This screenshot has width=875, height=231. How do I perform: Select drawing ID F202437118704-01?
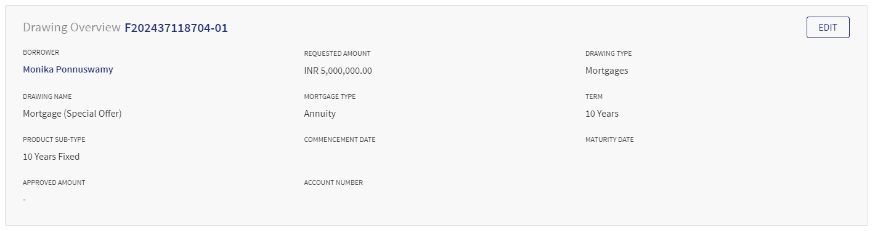tap(176, 28)
